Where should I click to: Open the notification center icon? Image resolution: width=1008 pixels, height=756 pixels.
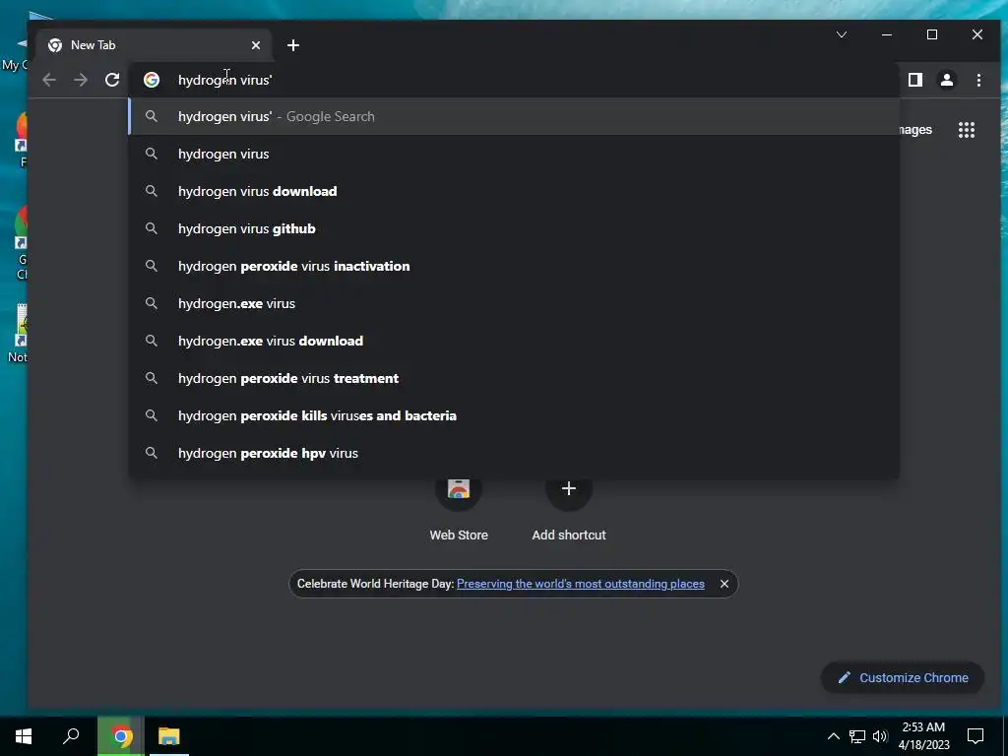pyautogui.click(x=976, y=736)
